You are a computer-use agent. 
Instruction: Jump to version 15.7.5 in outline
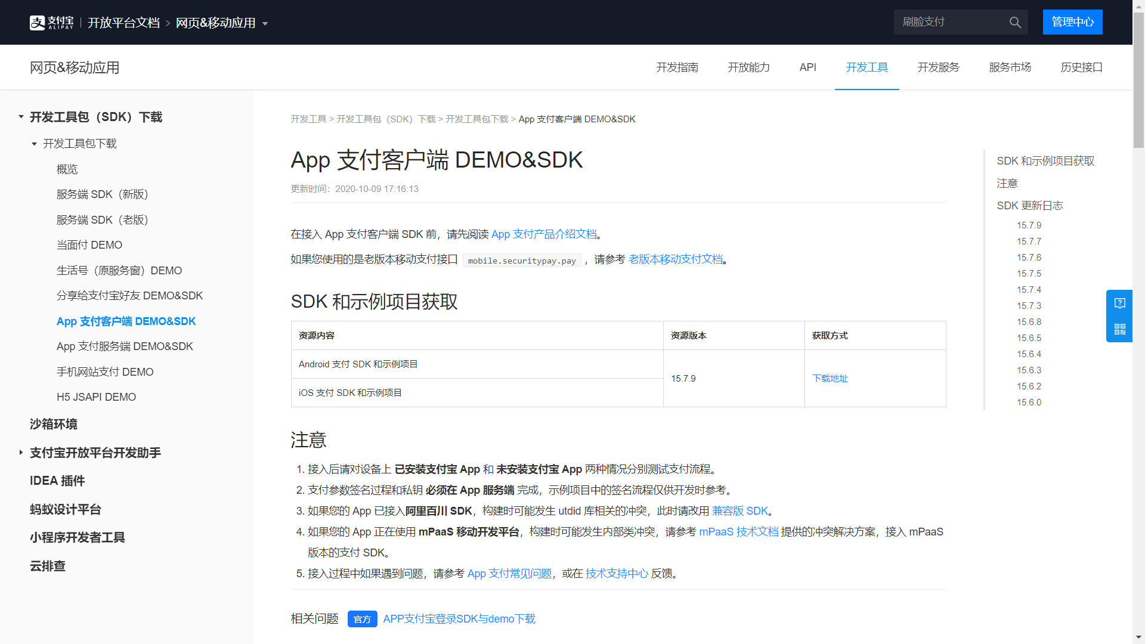1029,274
